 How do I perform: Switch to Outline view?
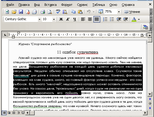[x=18, y=113]
